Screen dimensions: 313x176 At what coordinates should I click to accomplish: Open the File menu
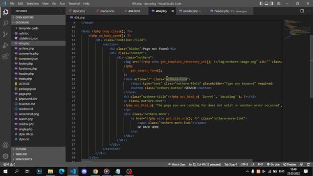coord(12,3)
